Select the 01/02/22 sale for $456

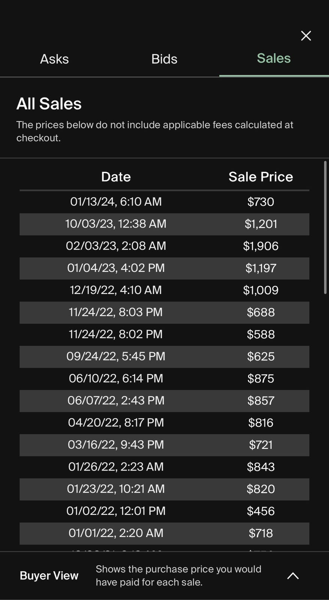click(x=164, y=511)
